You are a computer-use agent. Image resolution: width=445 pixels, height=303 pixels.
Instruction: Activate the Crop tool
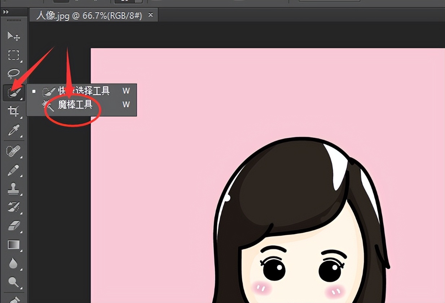click(x=14, y=111)
